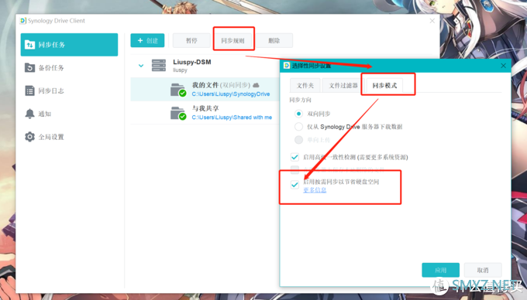Select the 我的文件 sync task row
The width and height of the screenshot is (527, 300).
click(x=205, y=90)
